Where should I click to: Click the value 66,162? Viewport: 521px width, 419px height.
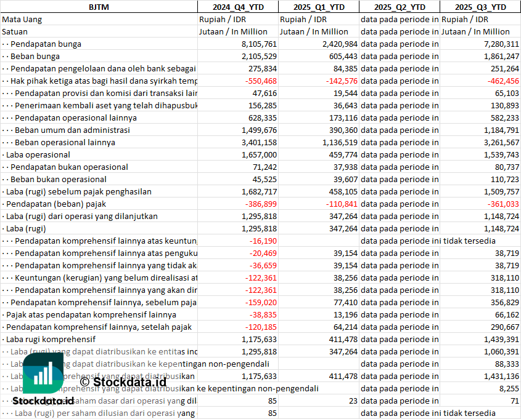click(x=507, y=314)
